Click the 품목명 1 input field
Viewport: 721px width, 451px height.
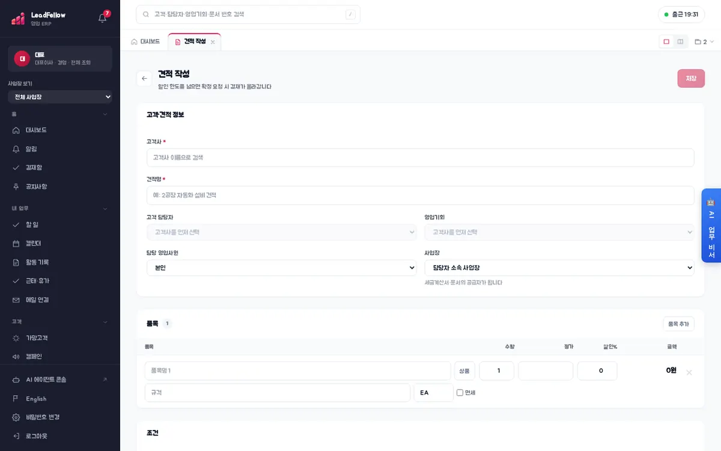tap(298, 371)
